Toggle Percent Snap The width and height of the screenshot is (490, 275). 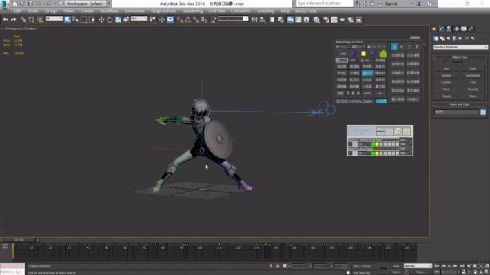(x=196, y=19)
